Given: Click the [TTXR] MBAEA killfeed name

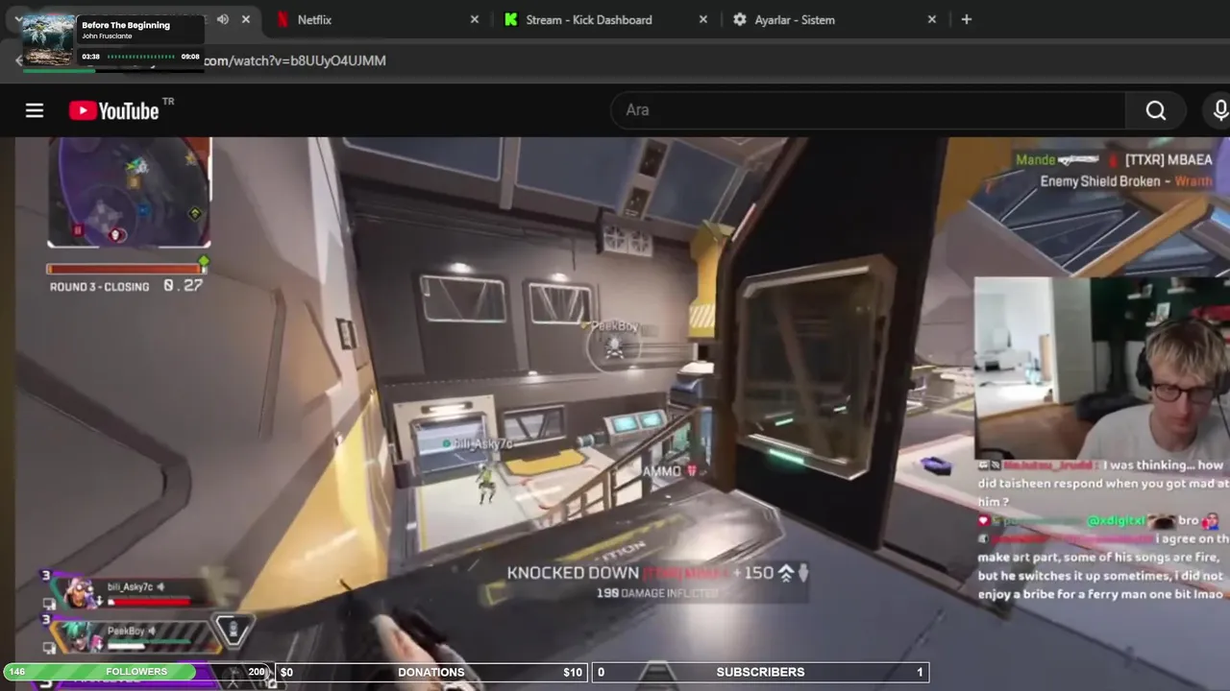Looking at the screenshot, I should (x=1168, y=160).
